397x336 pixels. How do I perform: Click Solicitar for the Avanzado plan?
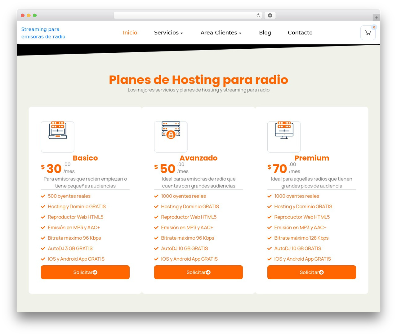(x=198, y=272)
